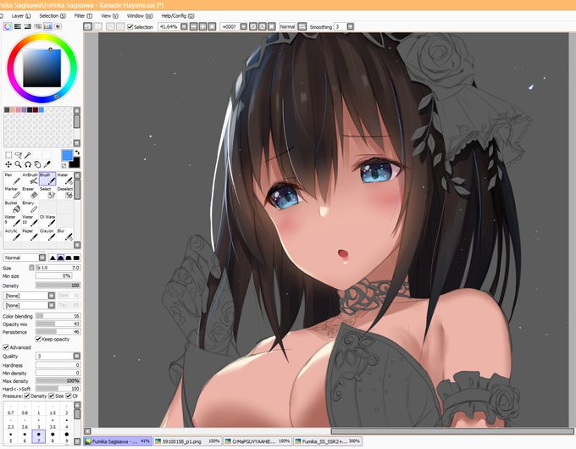
Task: Uncheck Keep opacity option
Action: tap(38, 339)
